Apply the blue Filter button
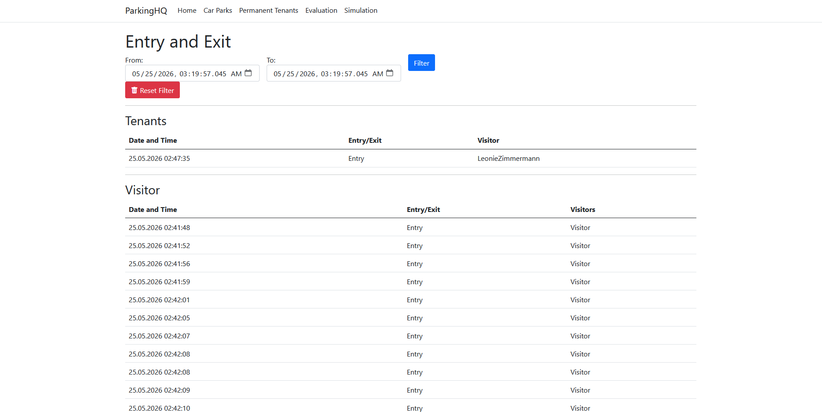Viewport: 822px width, 412px height. click(x=421, y=63)
